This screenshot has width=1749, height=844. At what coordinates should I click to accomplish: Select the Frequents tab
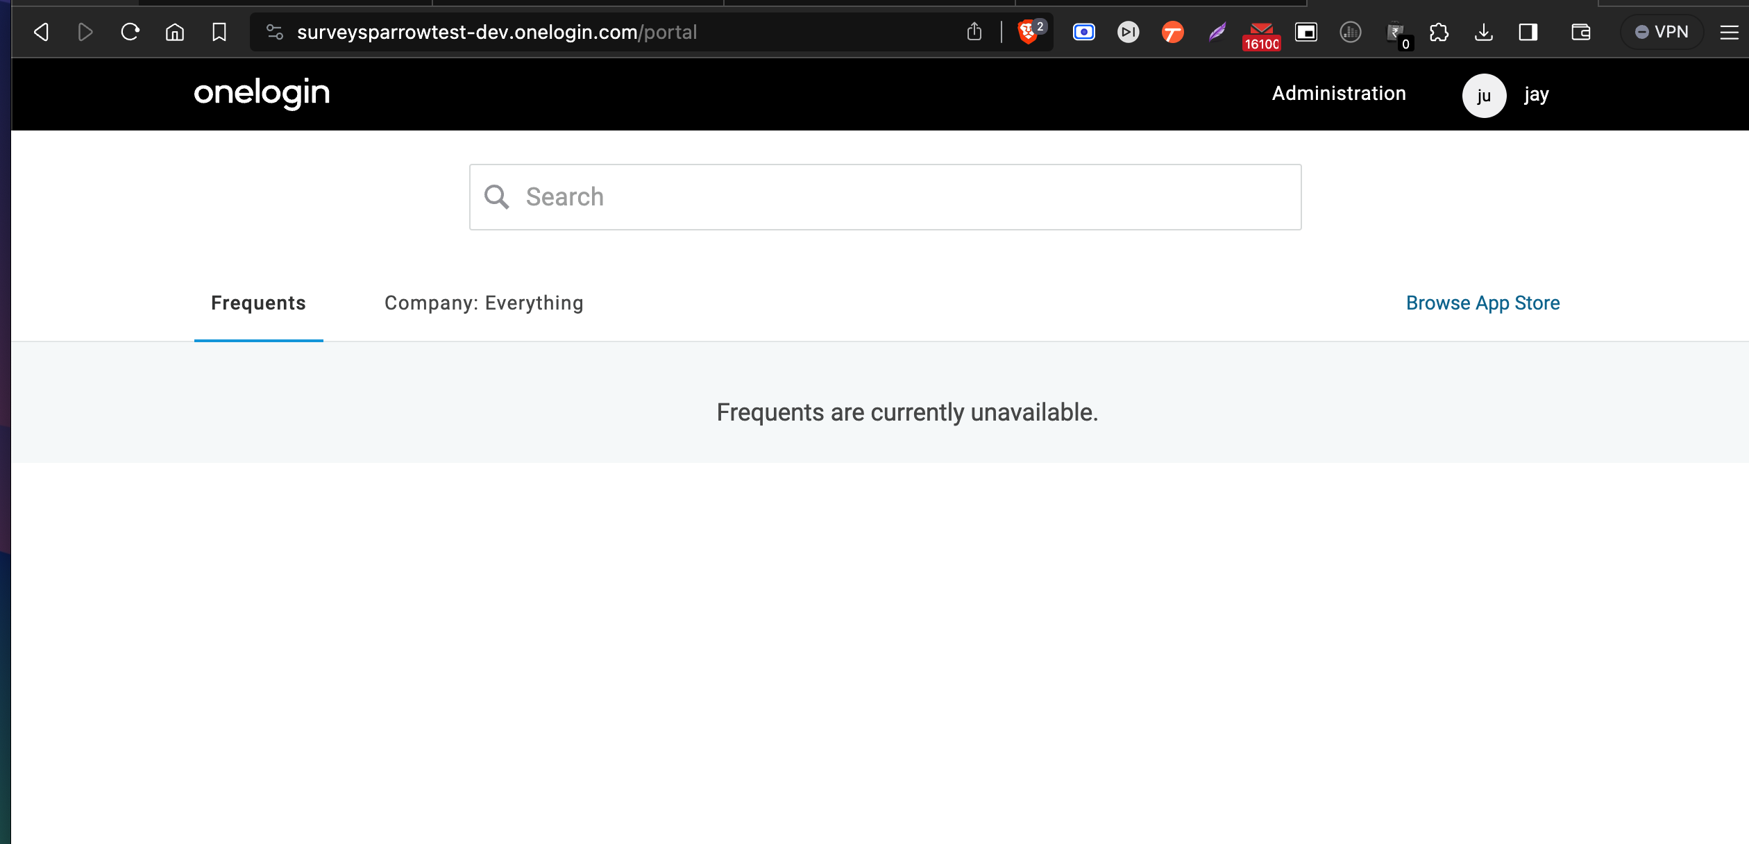pos(258,303)
